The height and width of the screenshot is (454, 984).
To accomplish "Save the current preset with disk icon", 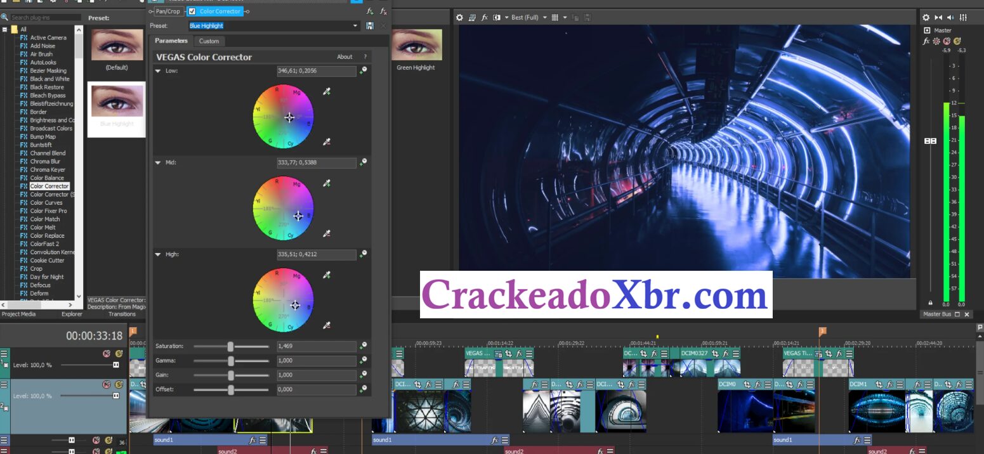I will click(x=370, y=25).
